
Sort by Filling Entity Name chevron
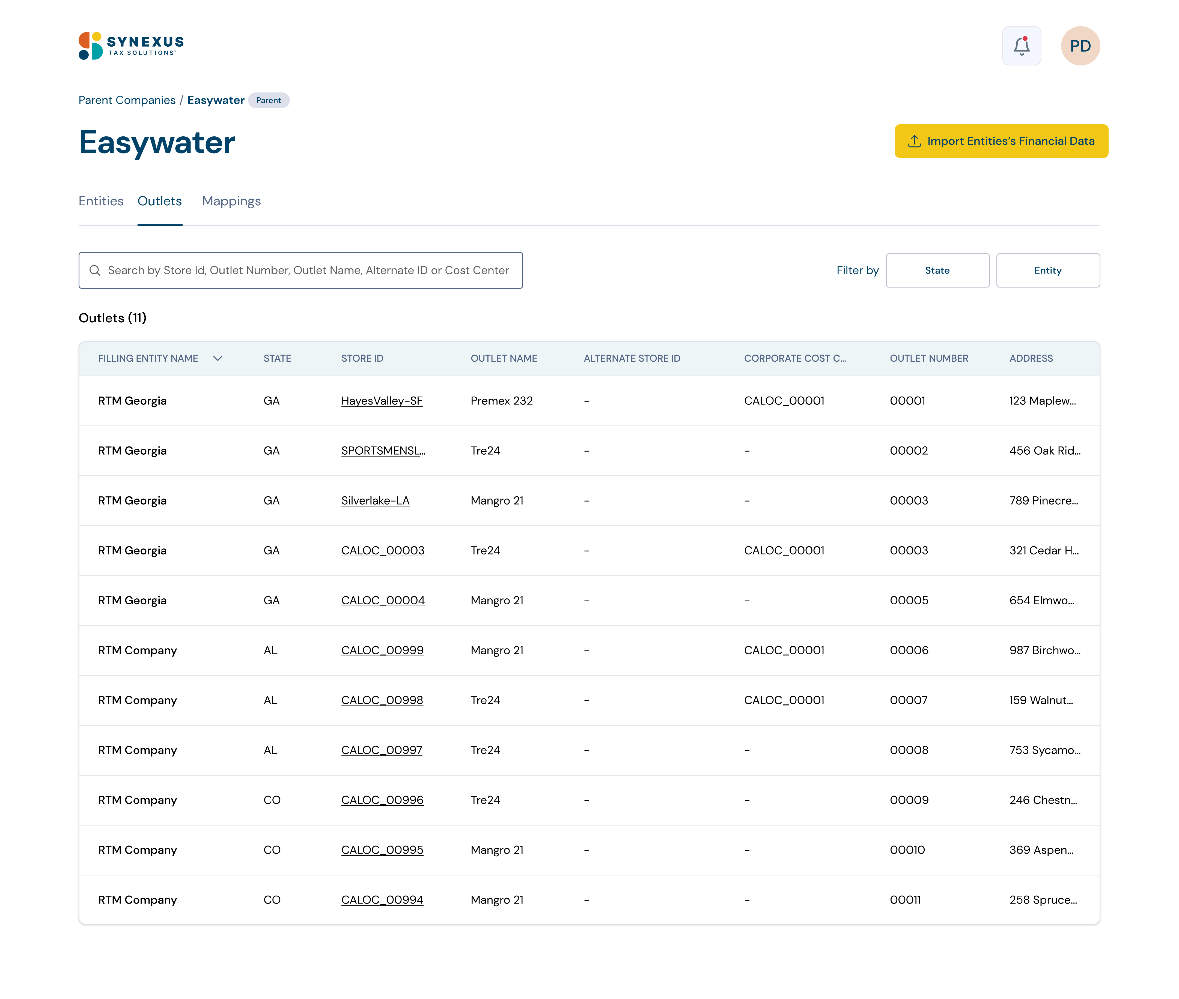218,358
